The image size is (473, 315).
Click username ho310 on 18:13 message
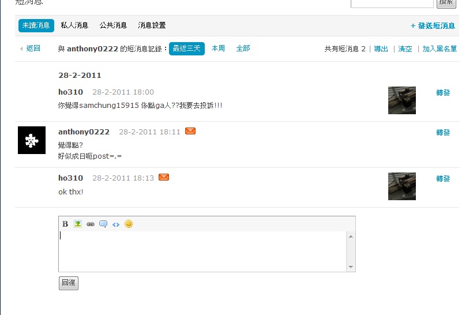[x=70, y=178]
